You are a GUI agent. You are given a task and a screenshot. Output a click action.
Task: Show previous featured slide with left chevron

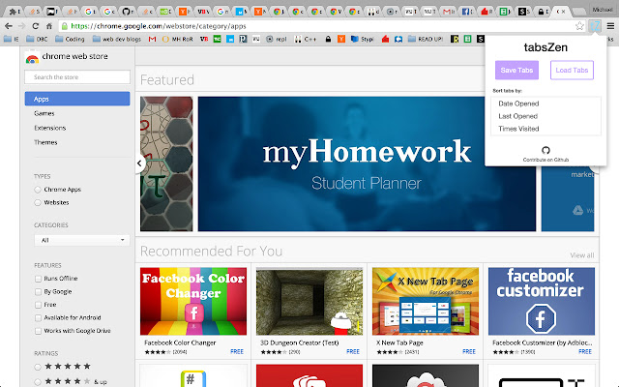(x=139, y=163)
